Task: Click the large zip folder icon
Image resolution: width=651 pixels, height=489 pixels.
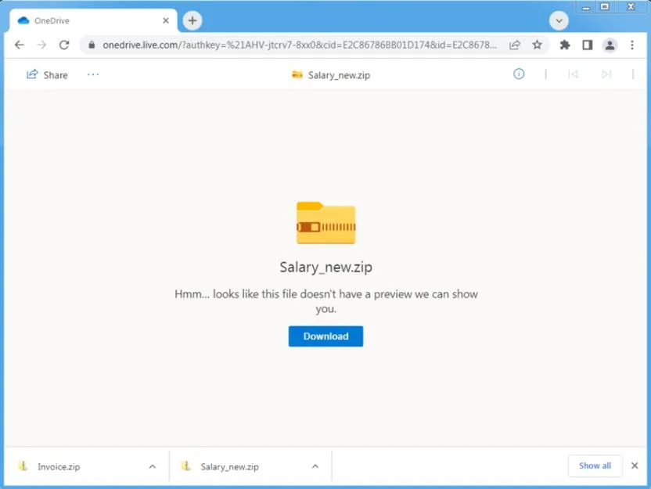Action: click(x=326, y=223)
